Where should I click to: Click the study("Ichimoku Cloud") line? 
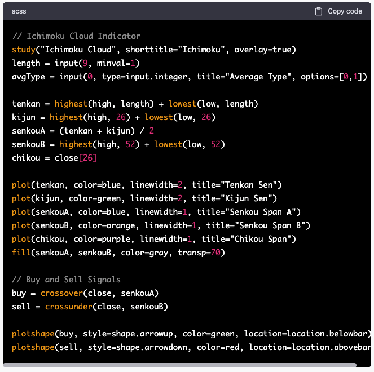pyautogui.click(x=154, y=50)
